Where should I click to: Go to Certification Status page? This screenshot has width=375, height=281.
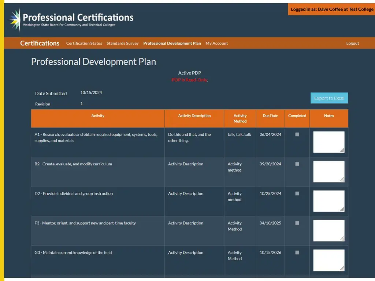click(84, 43)
